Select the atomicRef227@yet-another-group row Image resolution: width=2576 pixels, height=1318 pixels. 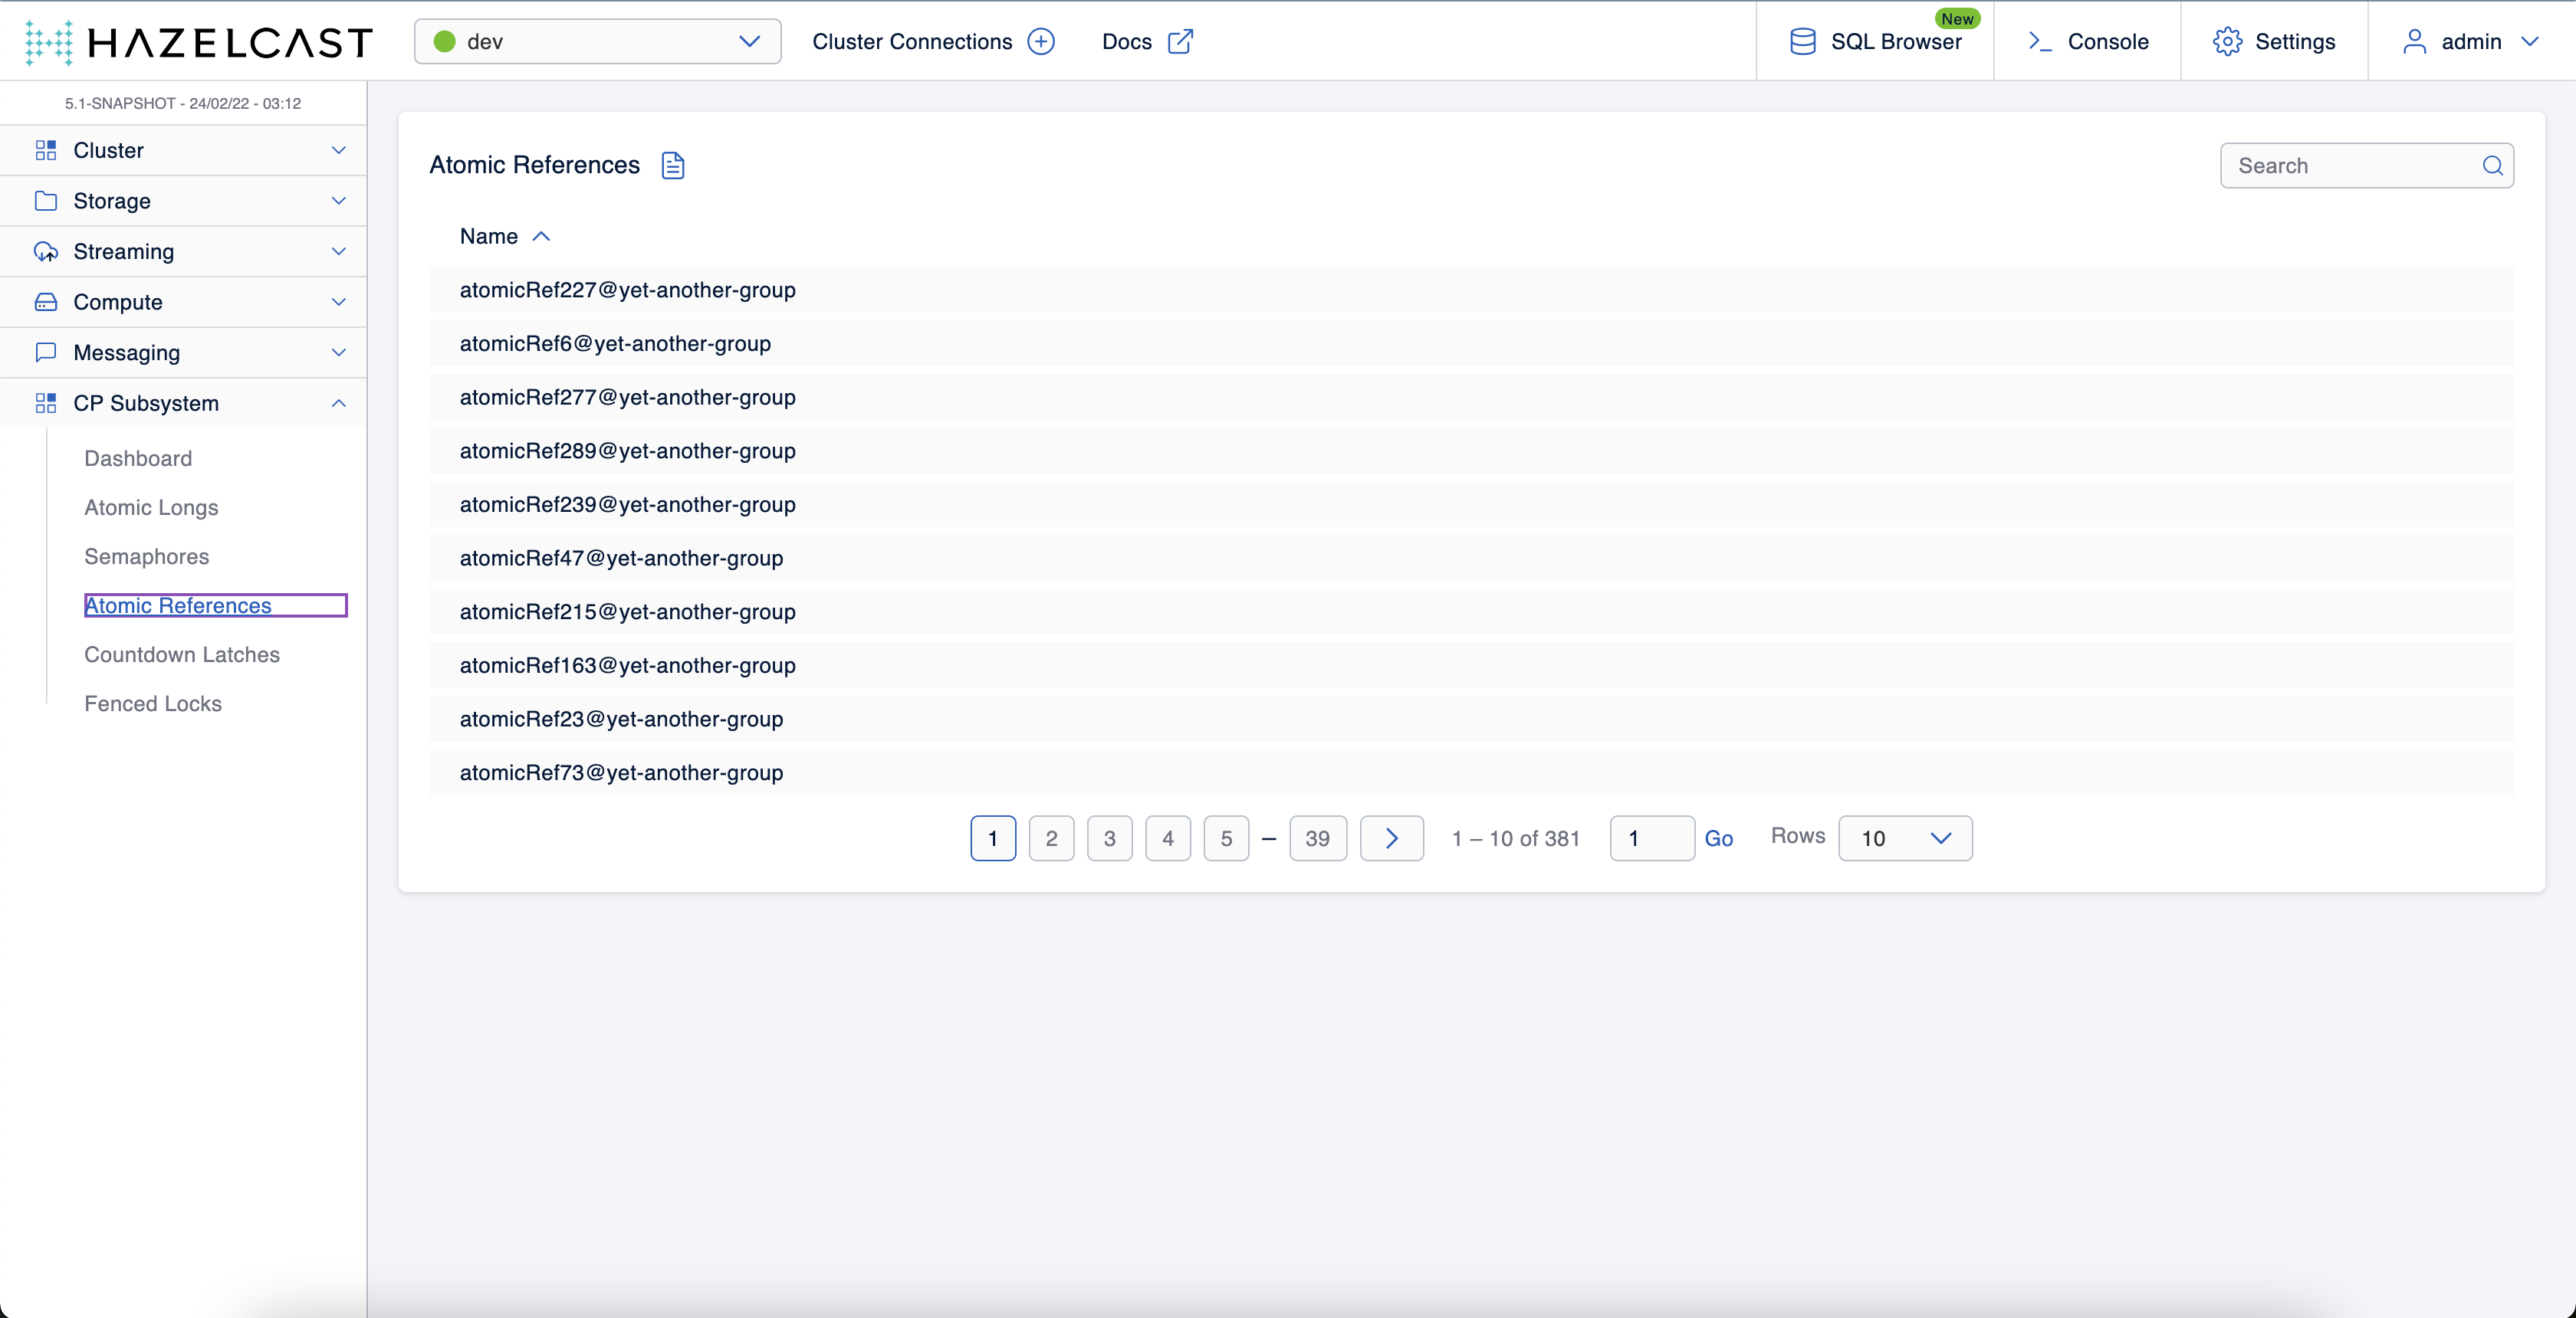coord(627,290)
